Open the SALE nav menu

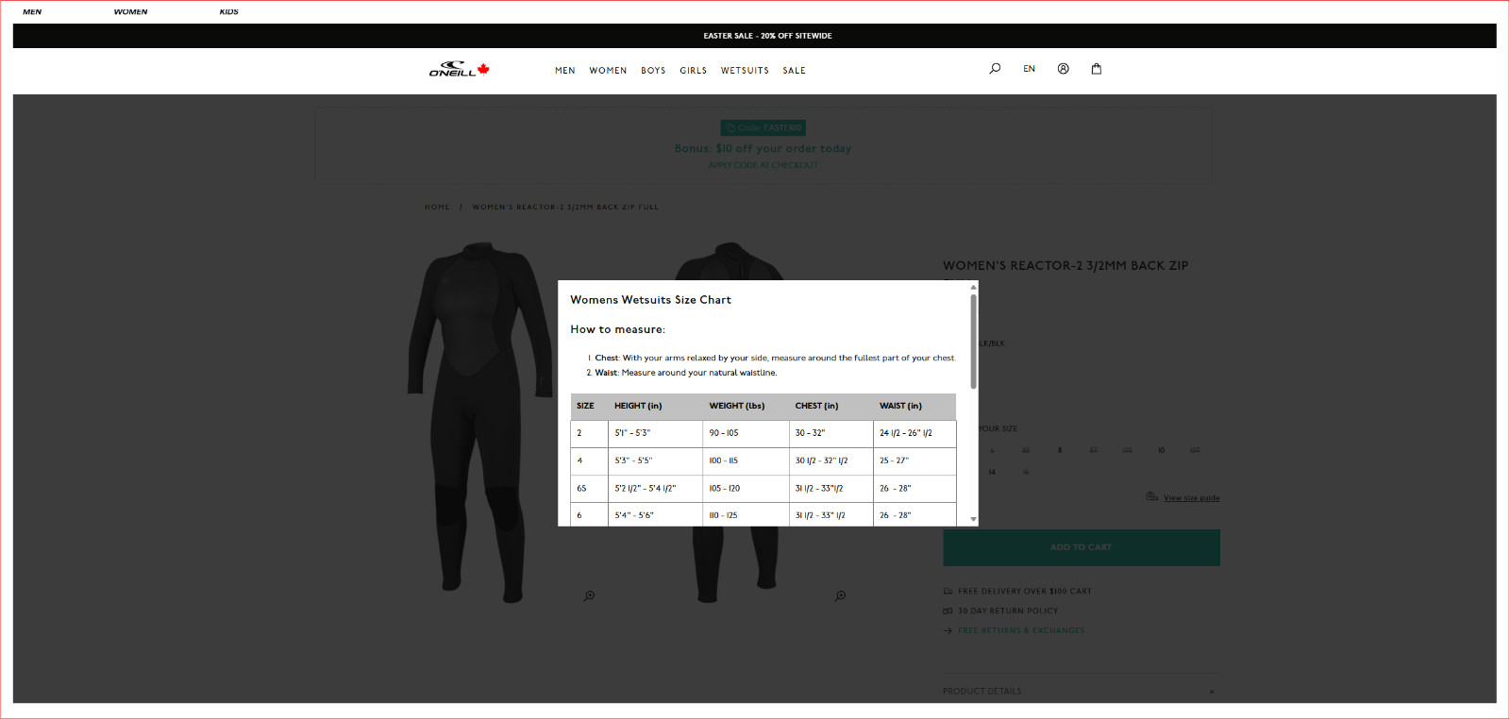(794, 71)
